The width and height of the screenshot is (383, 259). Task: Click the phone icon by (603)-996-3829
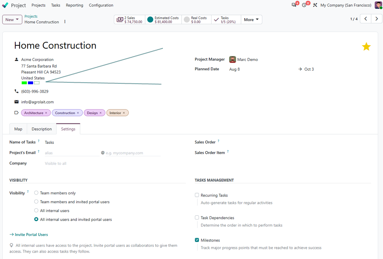click(16, 91)
